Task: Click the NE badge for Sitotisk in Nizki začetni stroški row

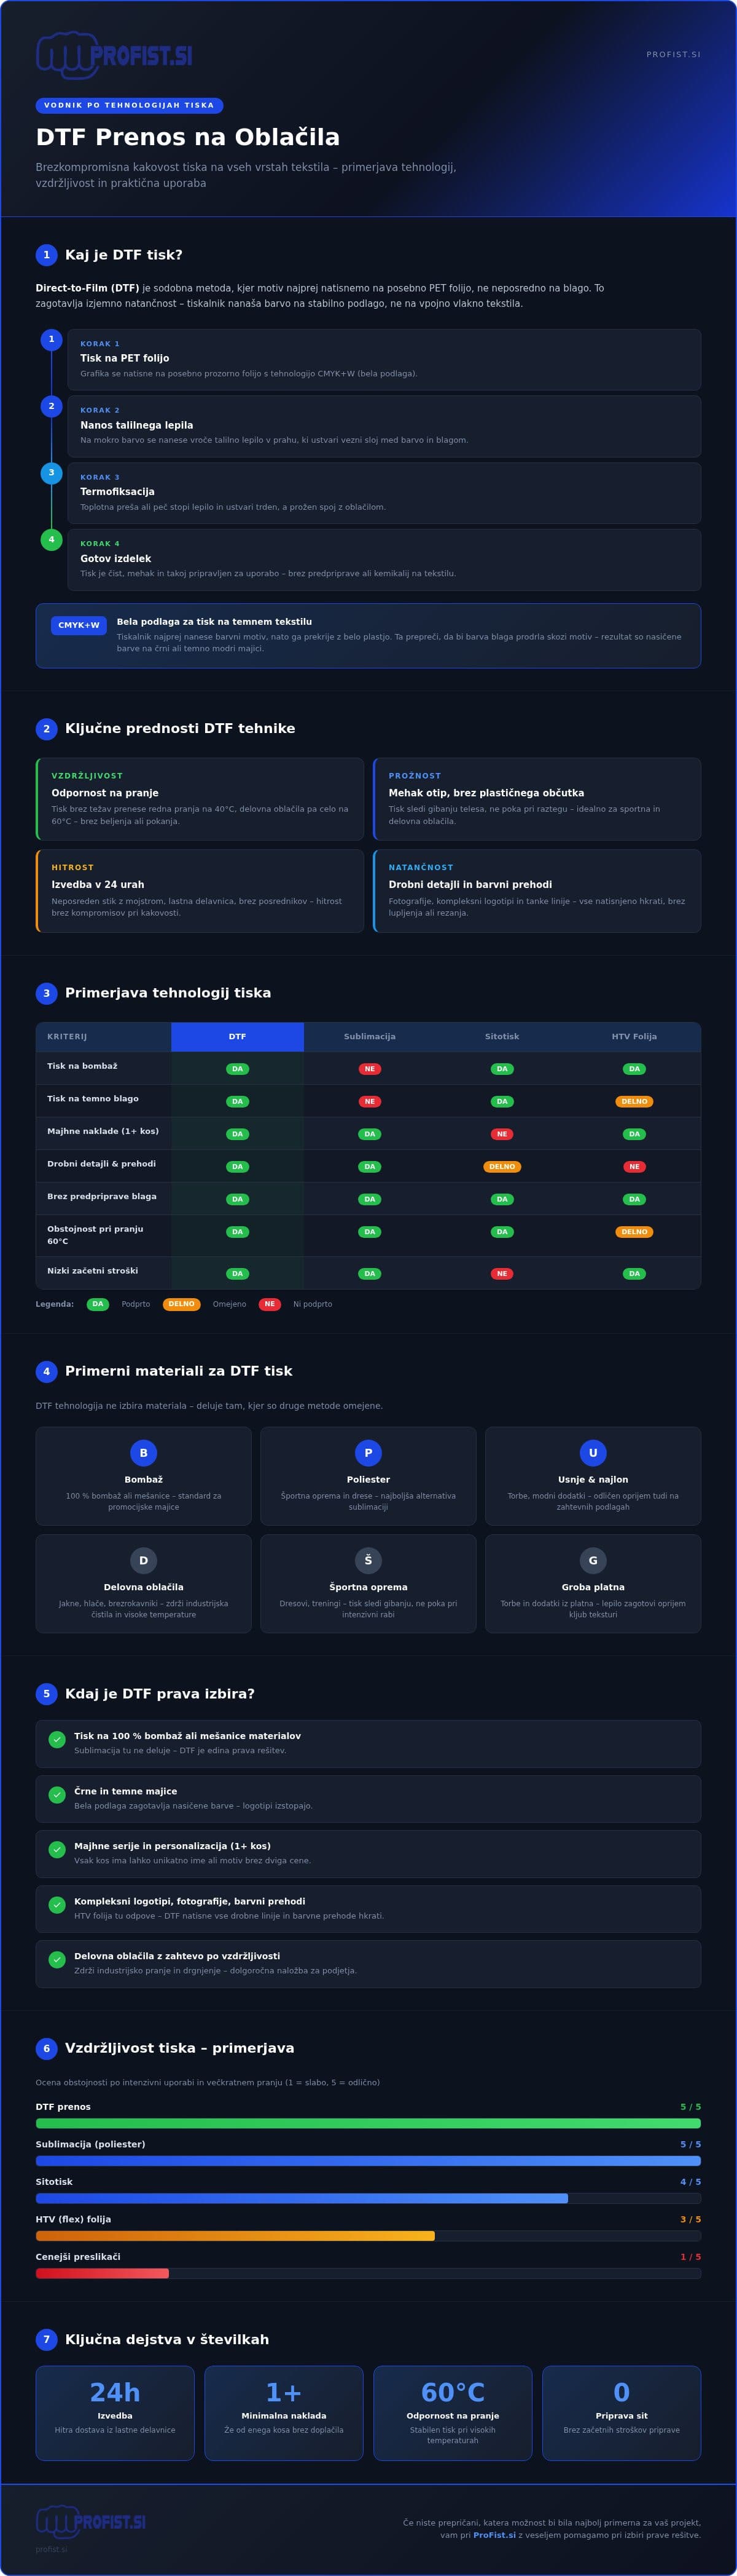Action: pos(502,1274)
